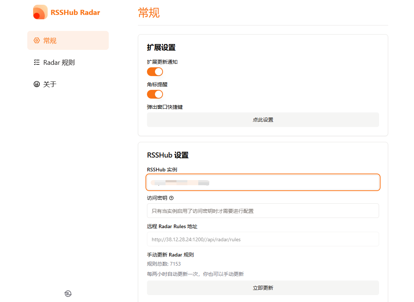414x302 pixels.
Task: Disable the 扩展更新通知 toggle switch
Action: (155, 72)
